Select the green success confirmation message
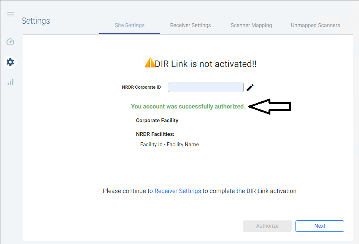Viewport: 359px width, 244px height. point(188,106)
